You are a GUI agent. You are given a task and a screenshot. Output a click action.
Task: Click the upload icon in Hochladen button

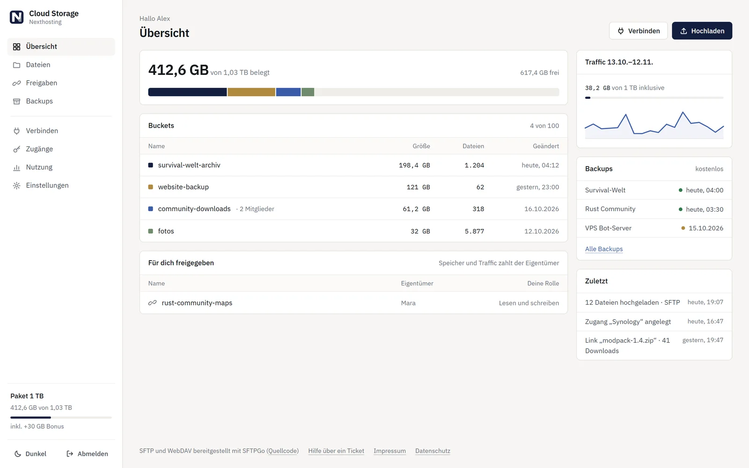pyautogui.click(x=683, y=31)
